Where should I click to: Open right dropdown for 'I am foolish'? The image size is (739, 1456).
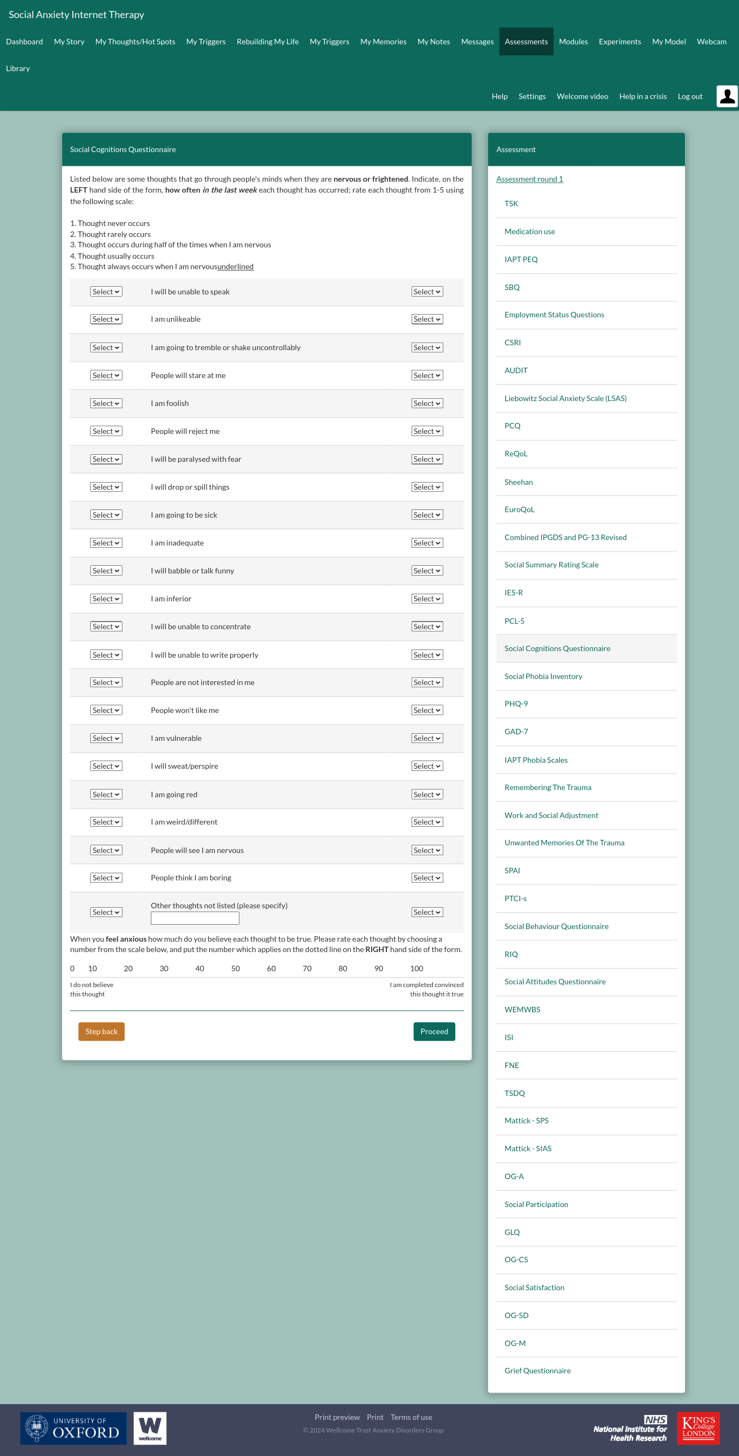tap(427, 404)
